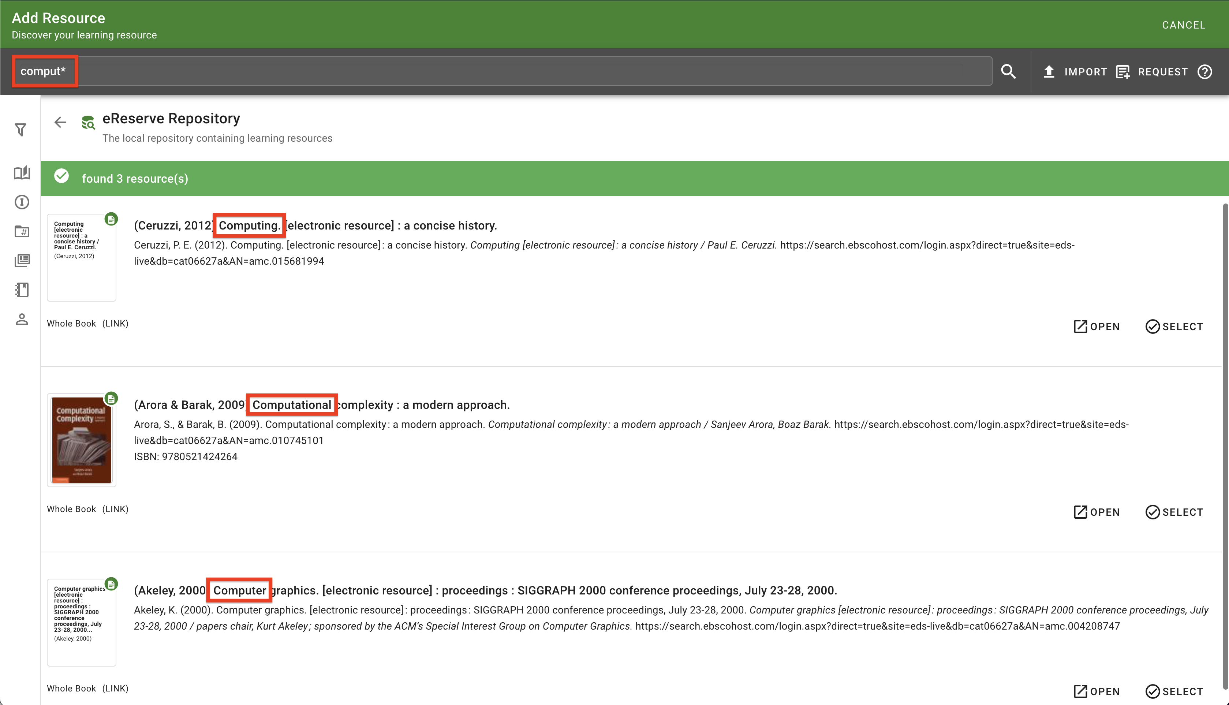Click the Computational Complexity book cover thumbnail
The width and height of the screenshot is (1229, 705).
(82, 440)
